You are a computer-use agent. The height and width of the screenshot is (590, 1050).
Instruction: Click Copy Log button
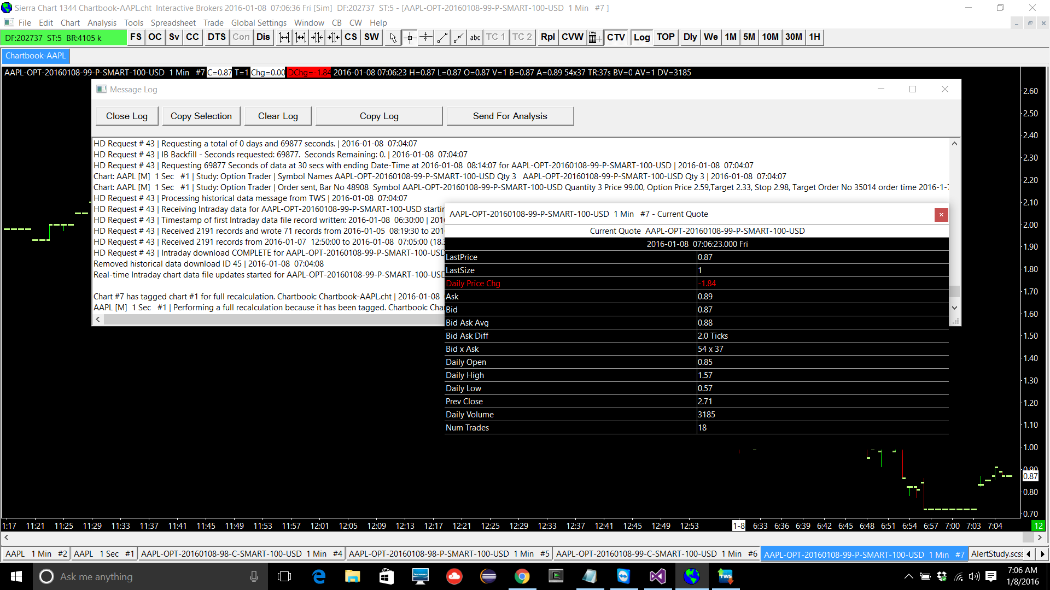click(379, 116)
